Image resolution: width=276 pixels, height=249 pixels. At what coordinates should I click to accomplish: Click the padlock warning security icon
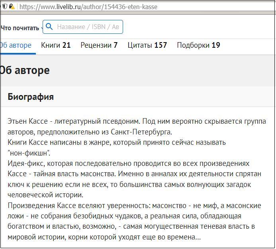(x=12, y=7)
